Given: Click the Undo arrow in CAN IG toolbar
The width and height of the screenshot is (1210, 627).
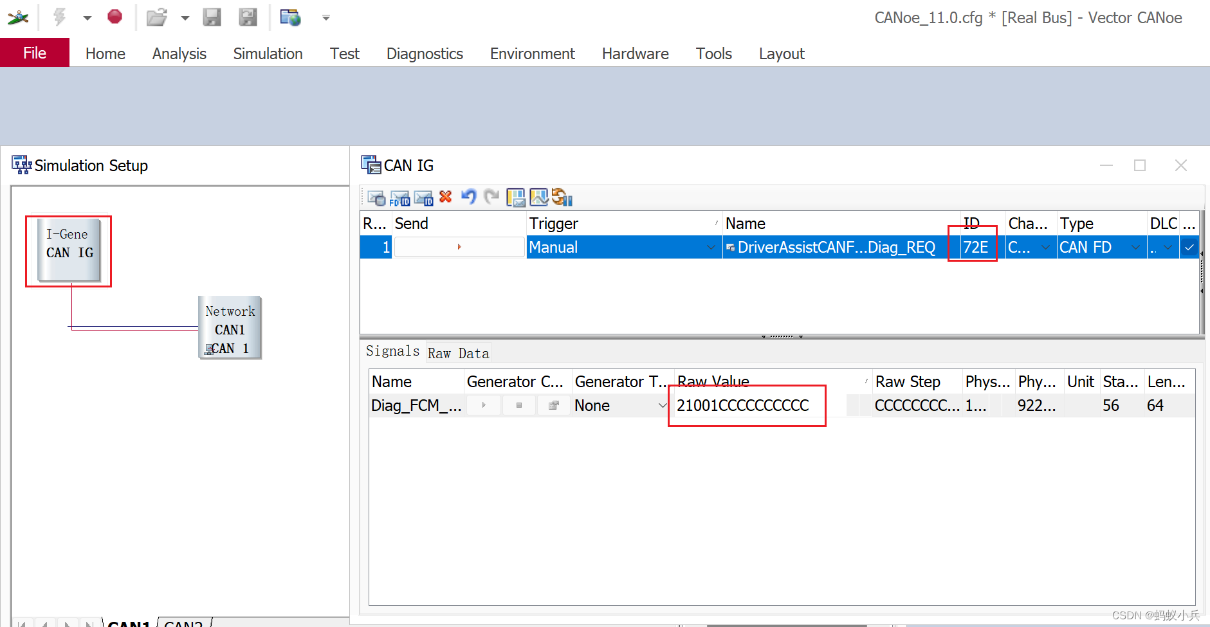Looking at the screenshot, I should [469, 197].
